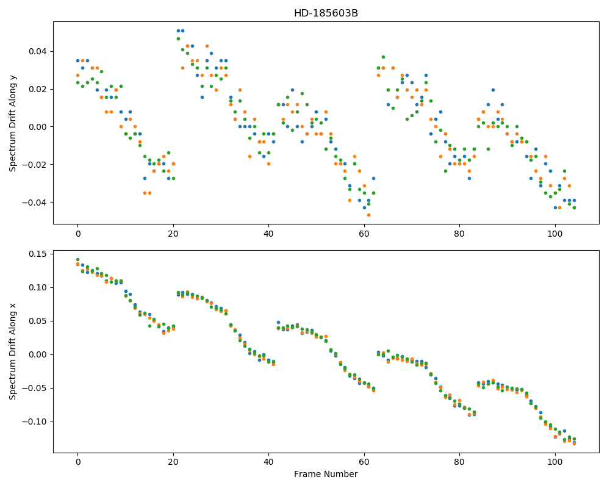Click the 'Spectrum Drift Along y' axis label

12,123
